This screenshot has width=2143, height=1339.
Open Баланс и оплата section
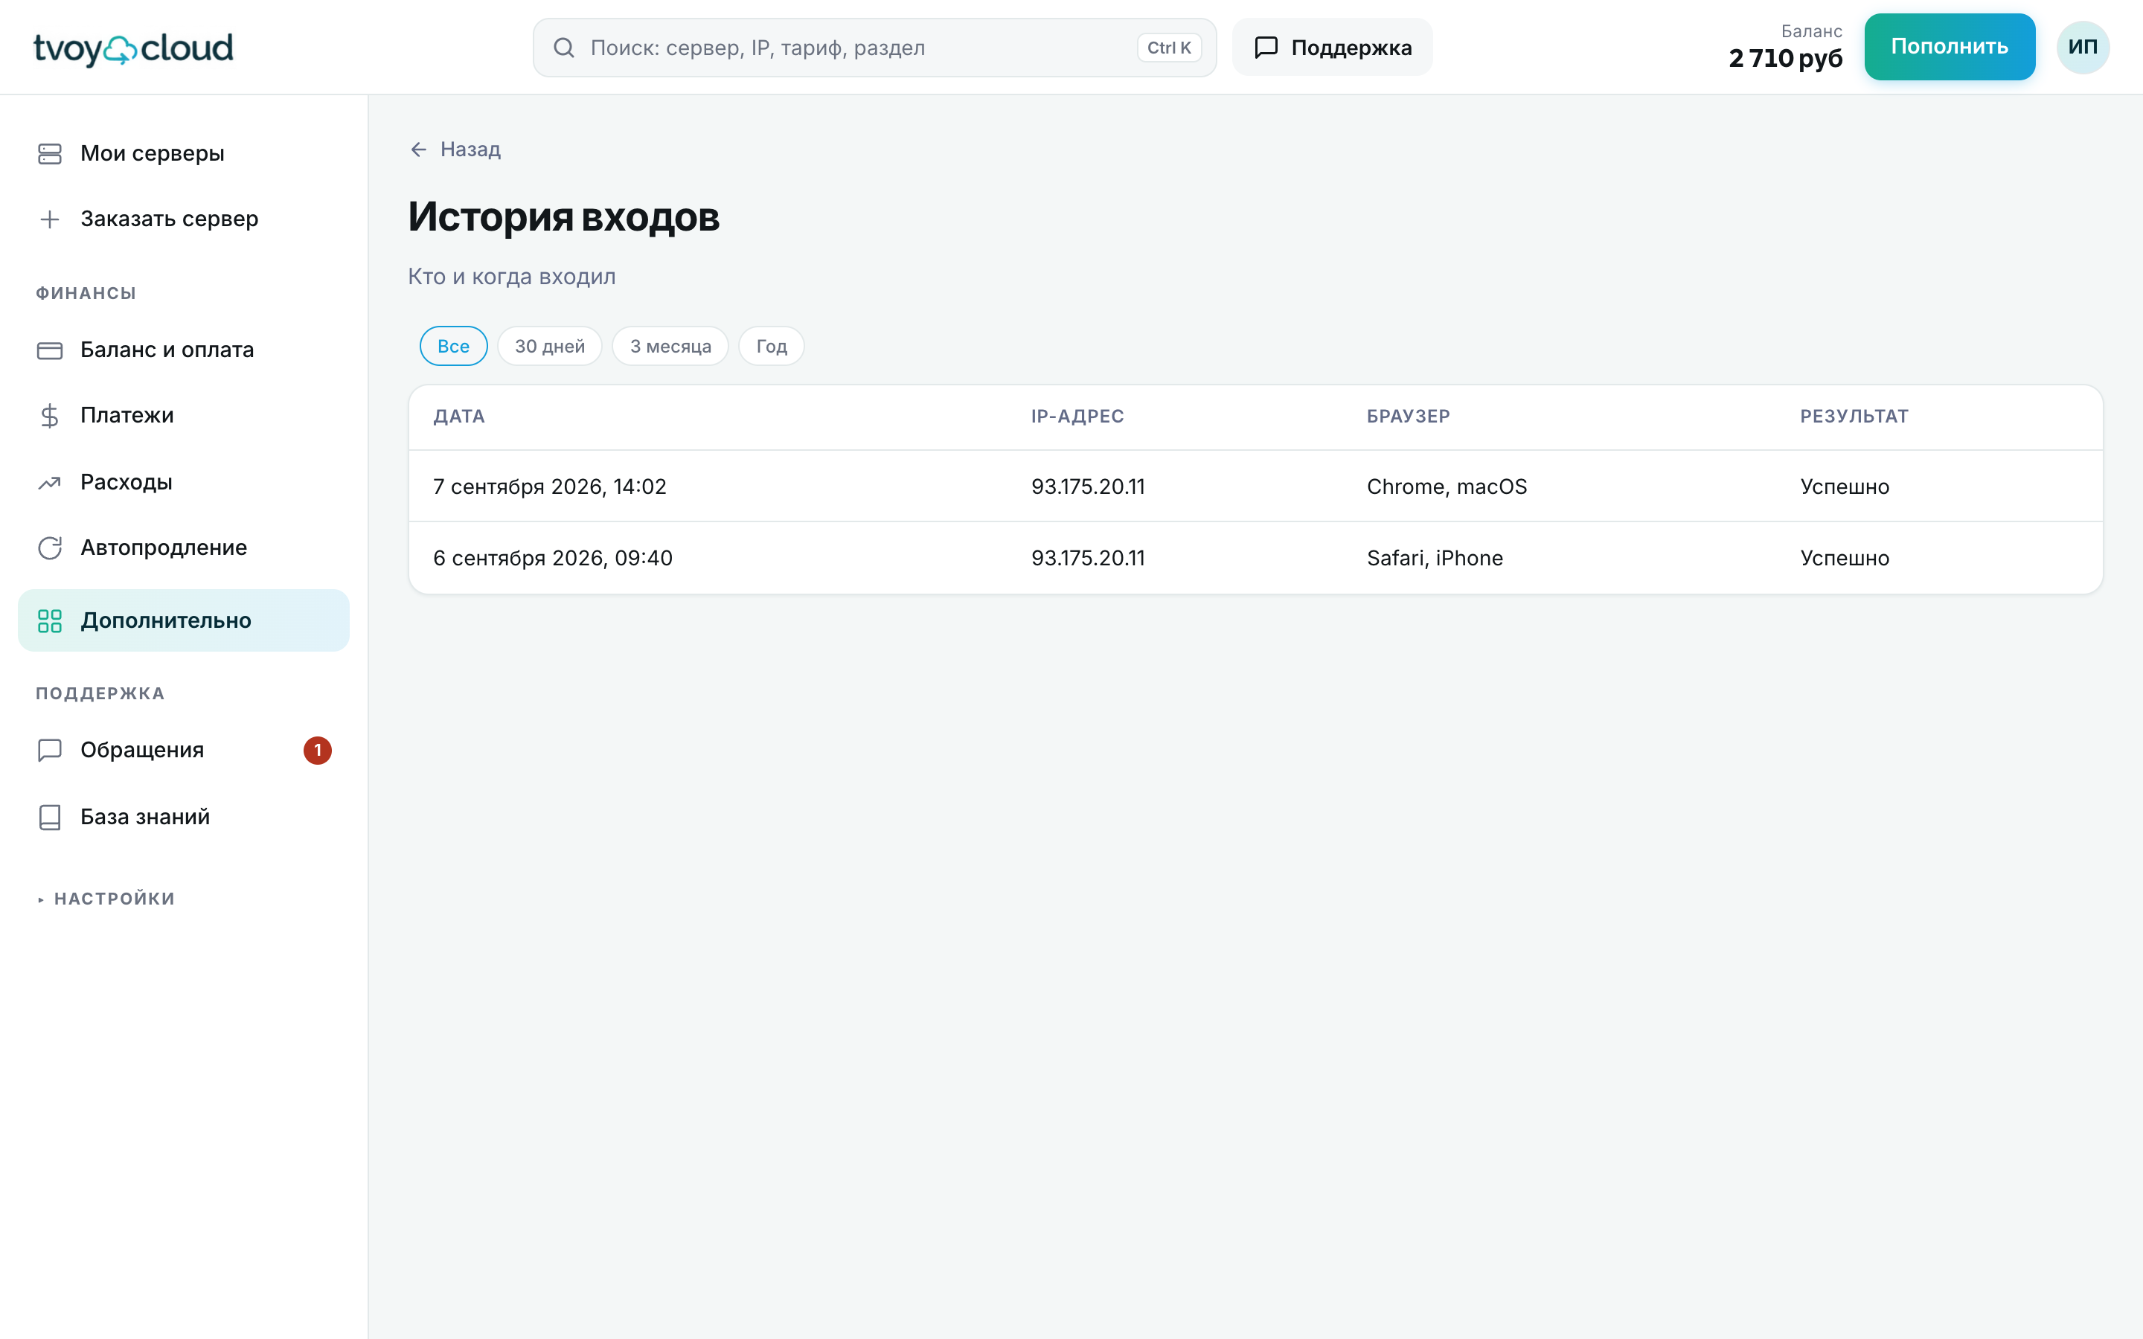click(x=183, y=350)
